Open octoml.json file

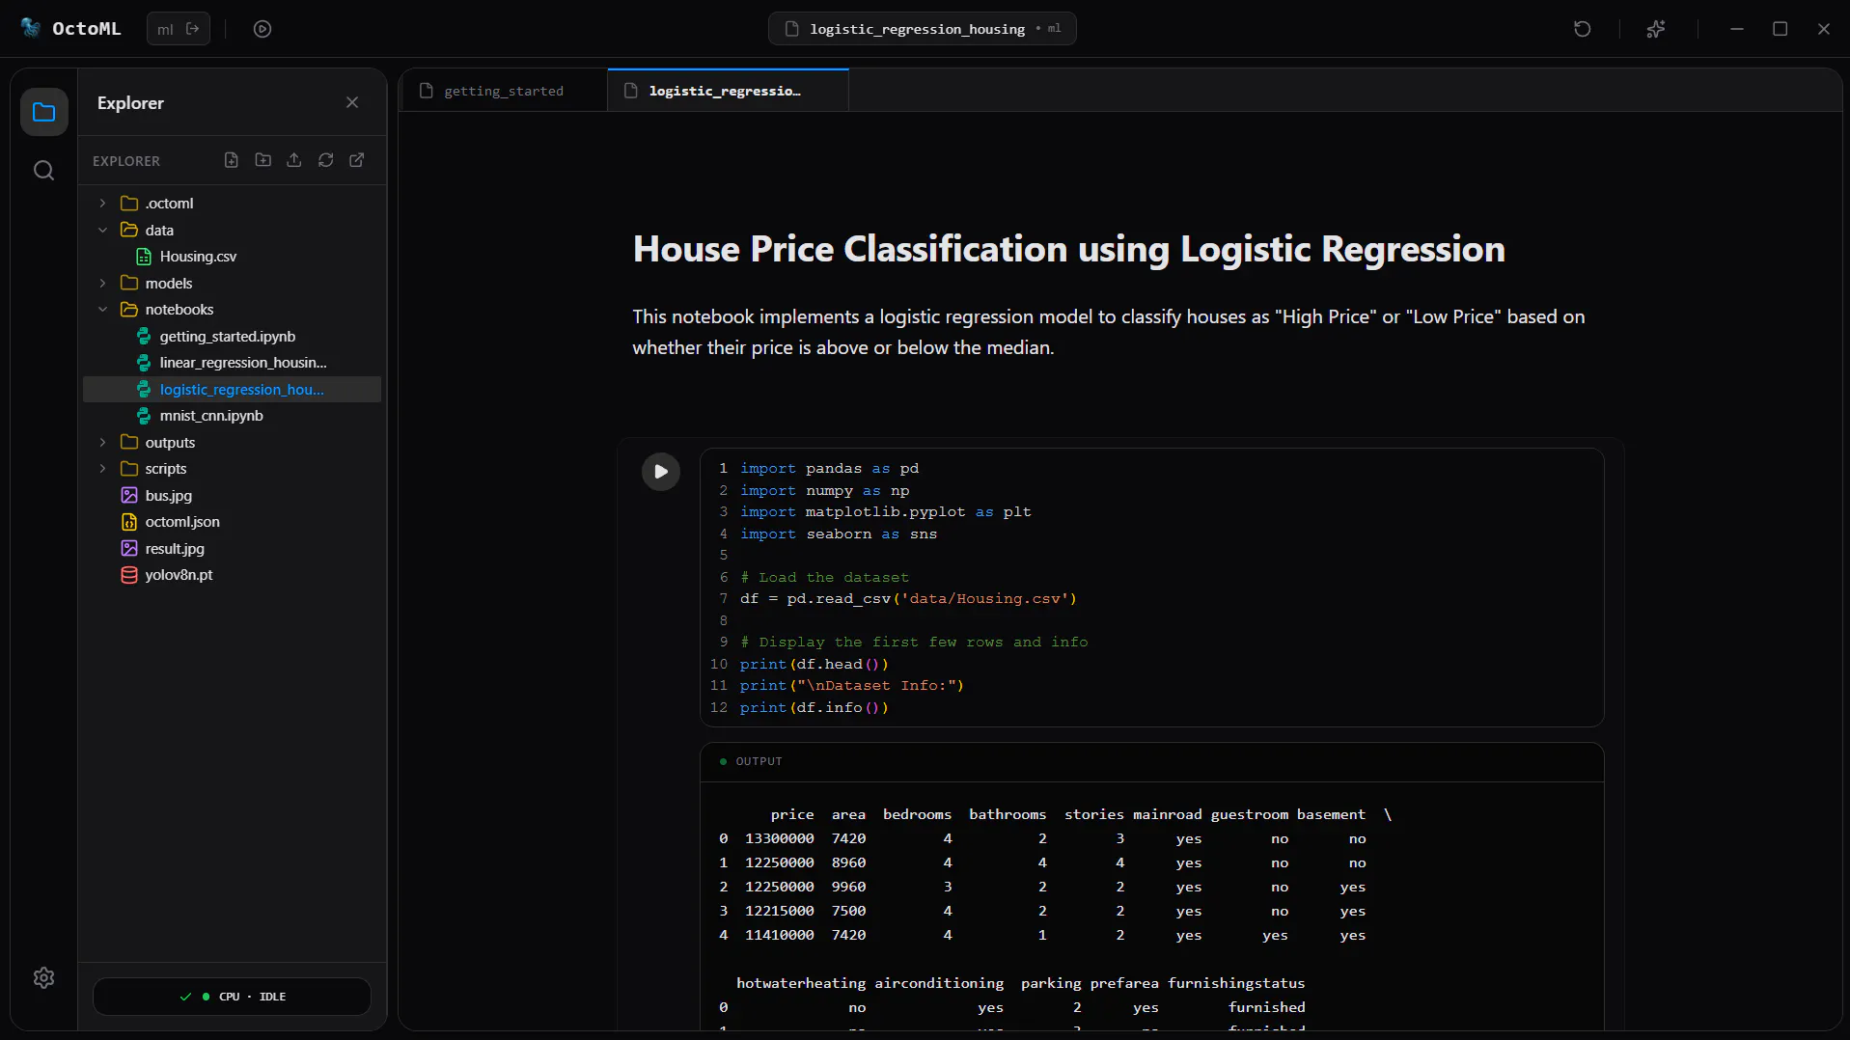point(232,522)
